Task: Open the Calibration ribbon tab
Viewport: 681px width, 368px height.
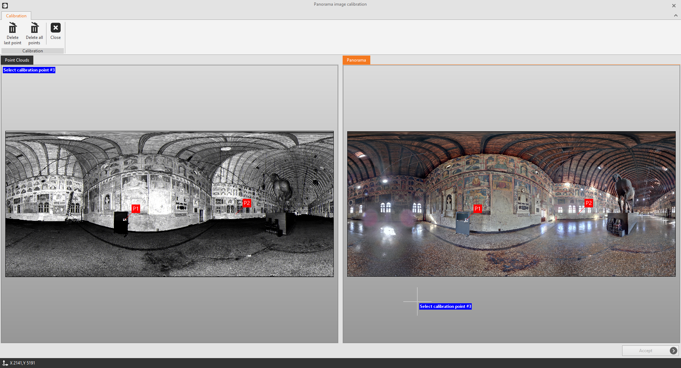Action: point(16,16)
